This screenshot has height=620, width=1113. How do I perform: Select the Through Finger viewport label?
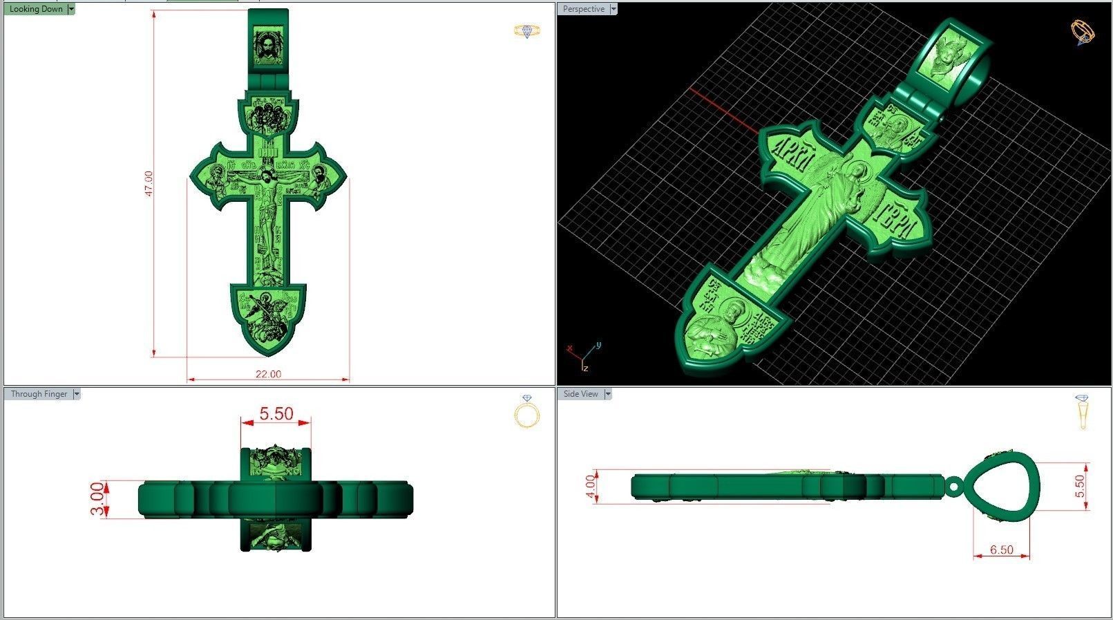point(39,394)
